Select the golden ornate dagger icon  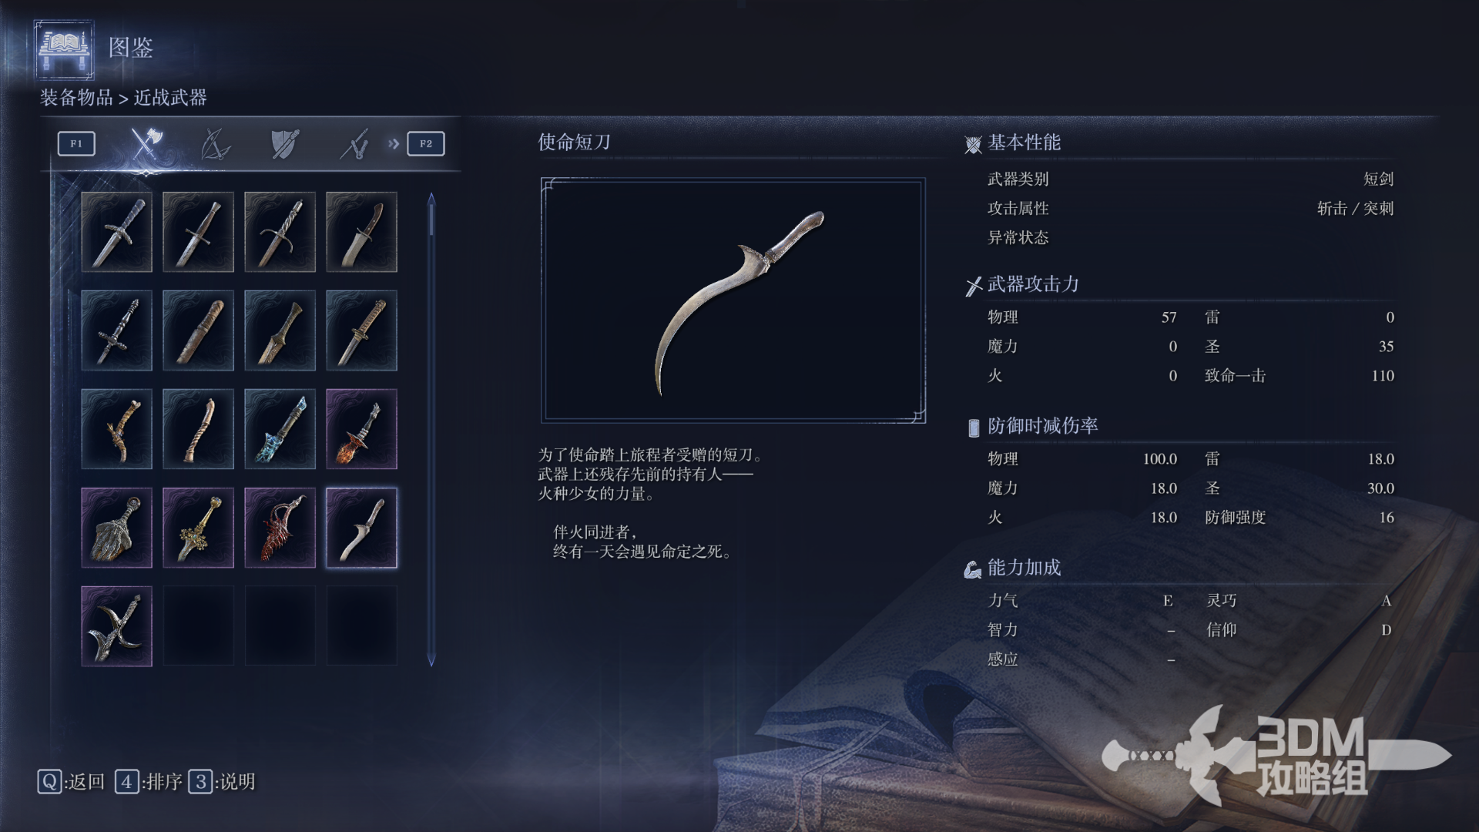(199, 528)
